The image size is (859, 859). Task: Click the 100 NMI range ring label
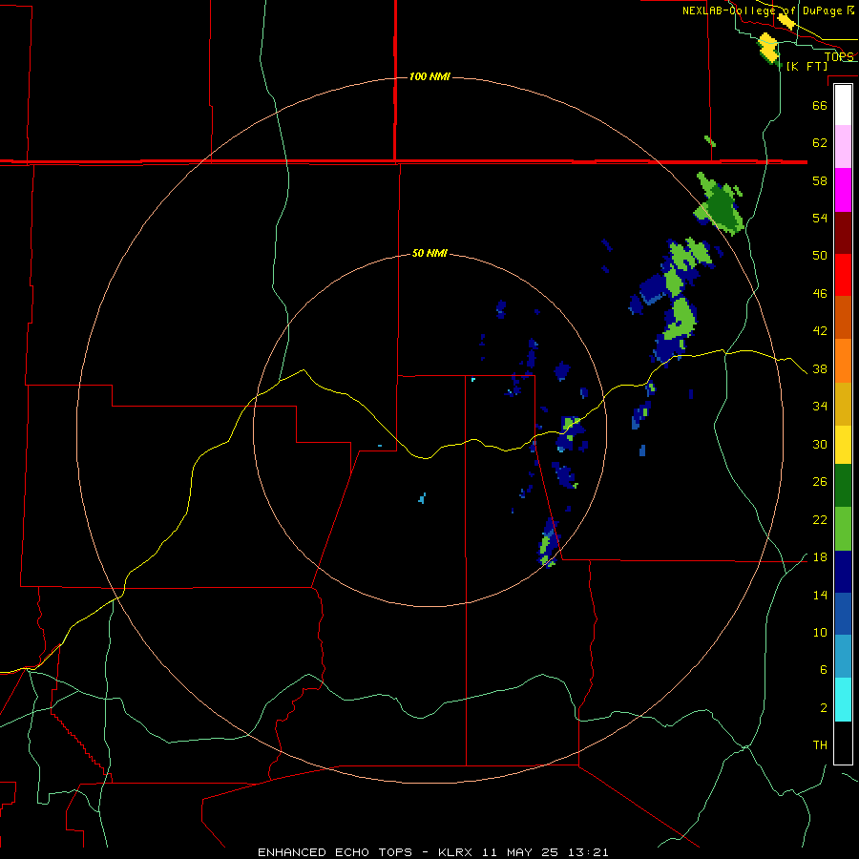pos(429,76)
